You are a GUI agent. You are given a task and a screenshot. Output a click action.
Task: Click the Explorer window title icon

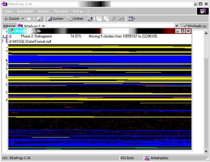(5, 4)
